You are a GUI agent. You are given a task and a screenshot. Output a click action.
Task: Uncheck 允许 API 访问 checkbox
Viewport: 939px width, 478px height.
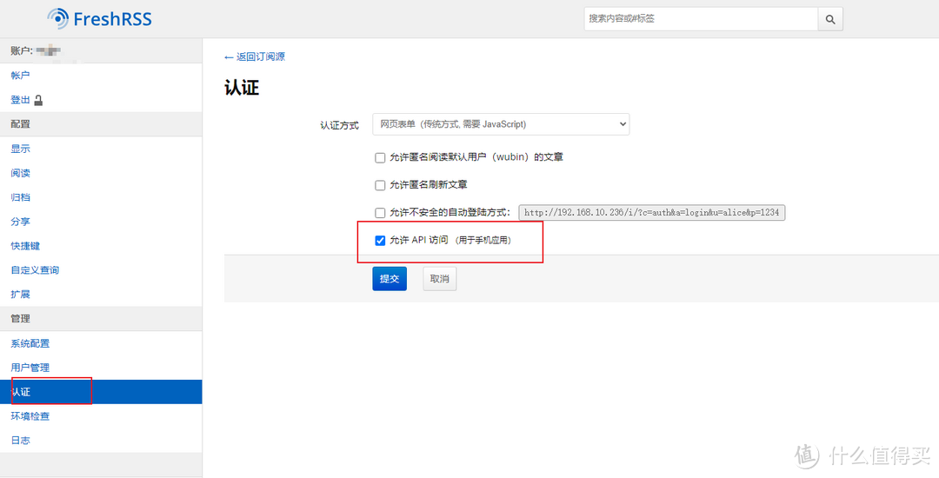(380, 241)
